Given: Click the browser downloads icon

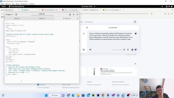Looking at the screenshot, I should click(x=169, y=14).
